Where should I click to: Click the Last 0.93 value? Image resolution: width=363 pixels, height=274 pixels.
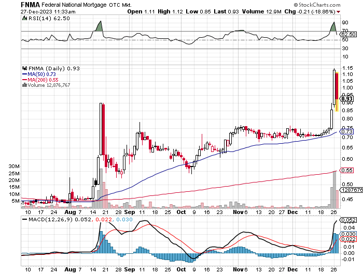[x=226, y=11]
